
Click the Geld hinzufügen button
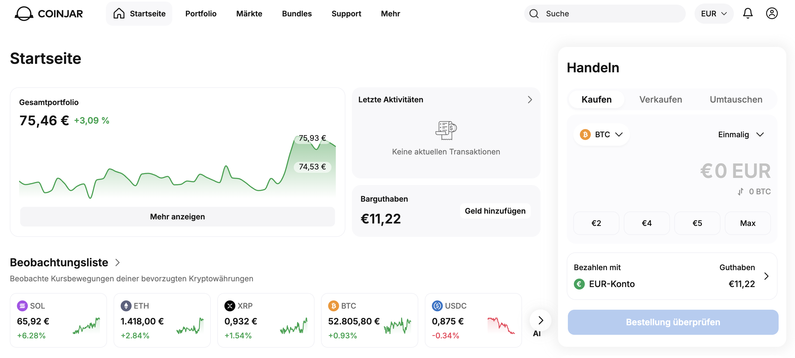pos(495,211)
